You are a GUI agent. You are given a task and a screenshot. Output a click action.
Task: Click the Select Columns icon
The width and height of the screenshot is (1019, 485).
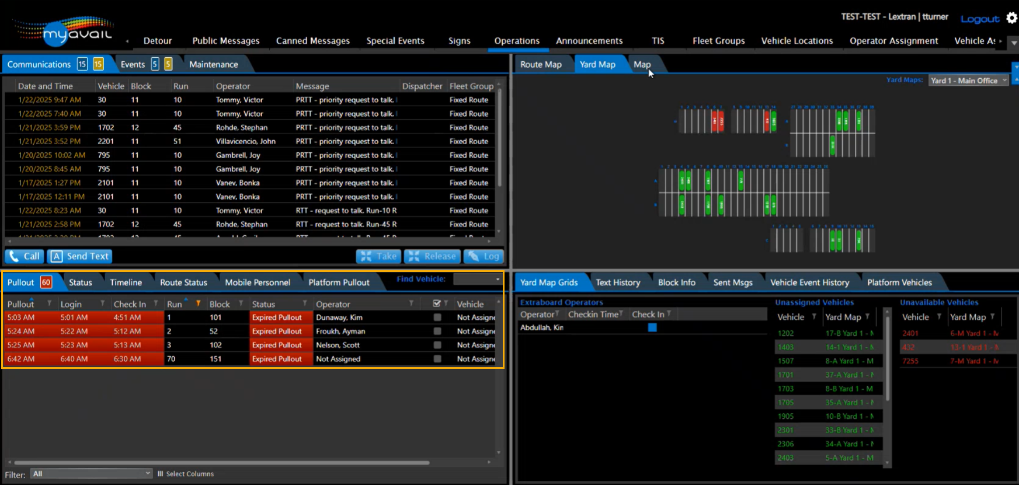point(161,474)
